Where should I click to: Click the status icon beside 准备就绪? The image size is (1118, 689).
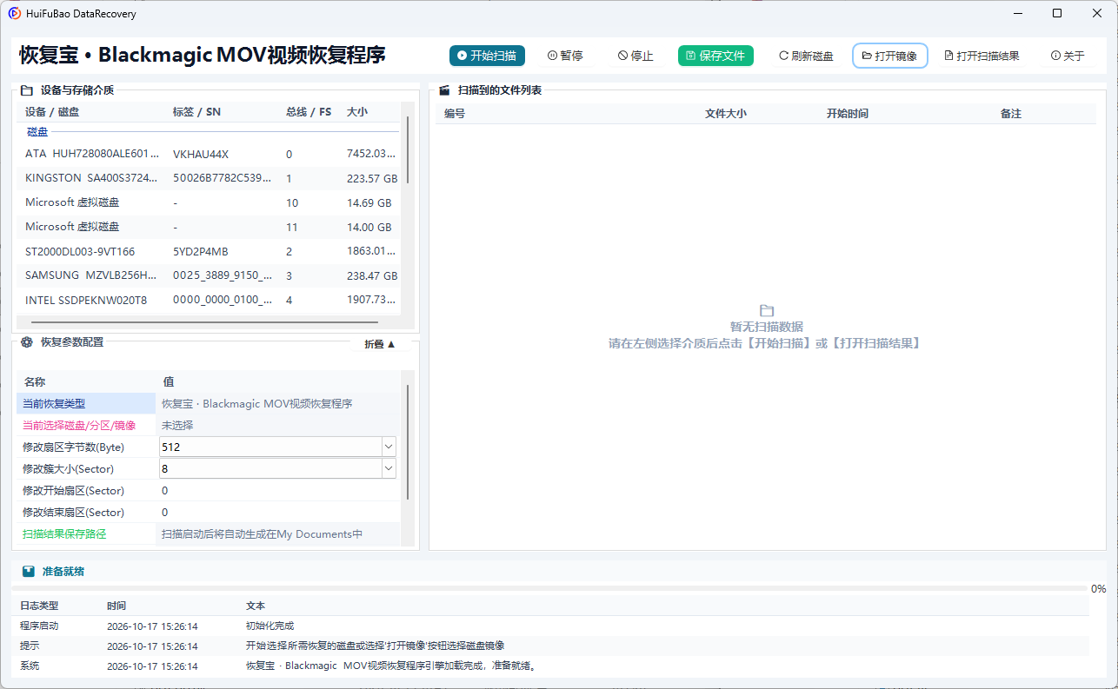[x=29, y=572]
